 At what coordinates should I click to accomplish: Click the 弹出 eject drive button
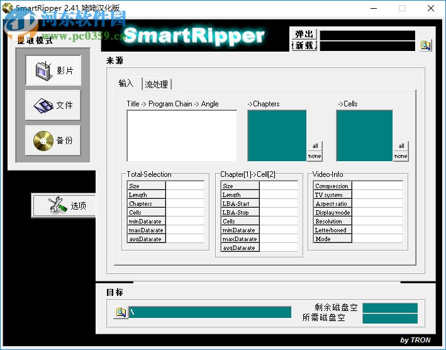click(x=304, y=35)
